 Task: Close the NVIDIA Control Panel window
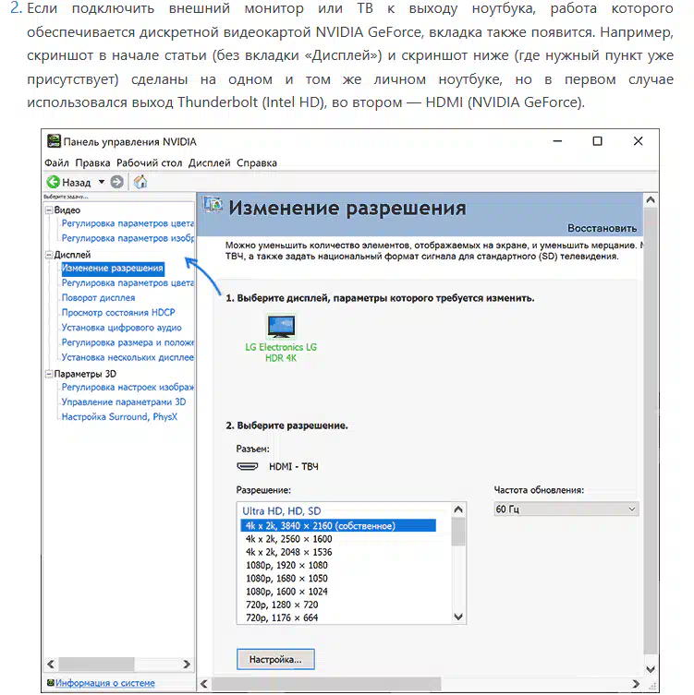coord(638,141)
